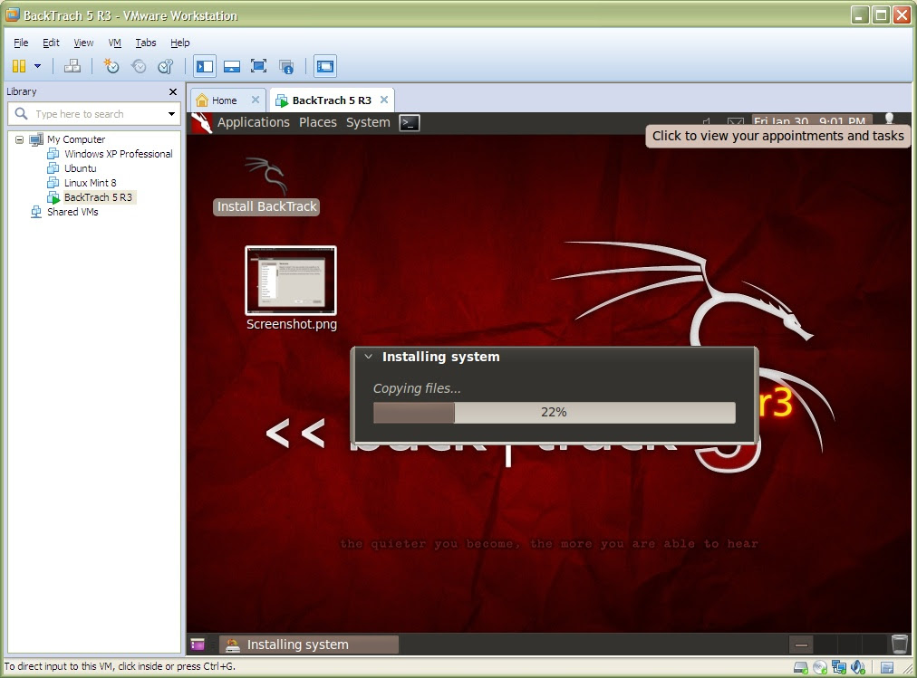Screen dimensions: 917x678
Task: Open the File menu
Action: click(21, 43)
